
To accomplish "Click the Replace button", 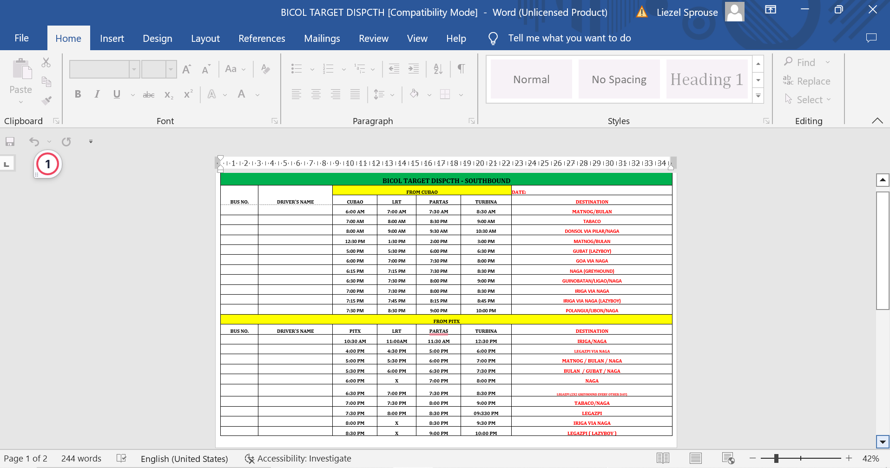I will (x=807, y=81).
